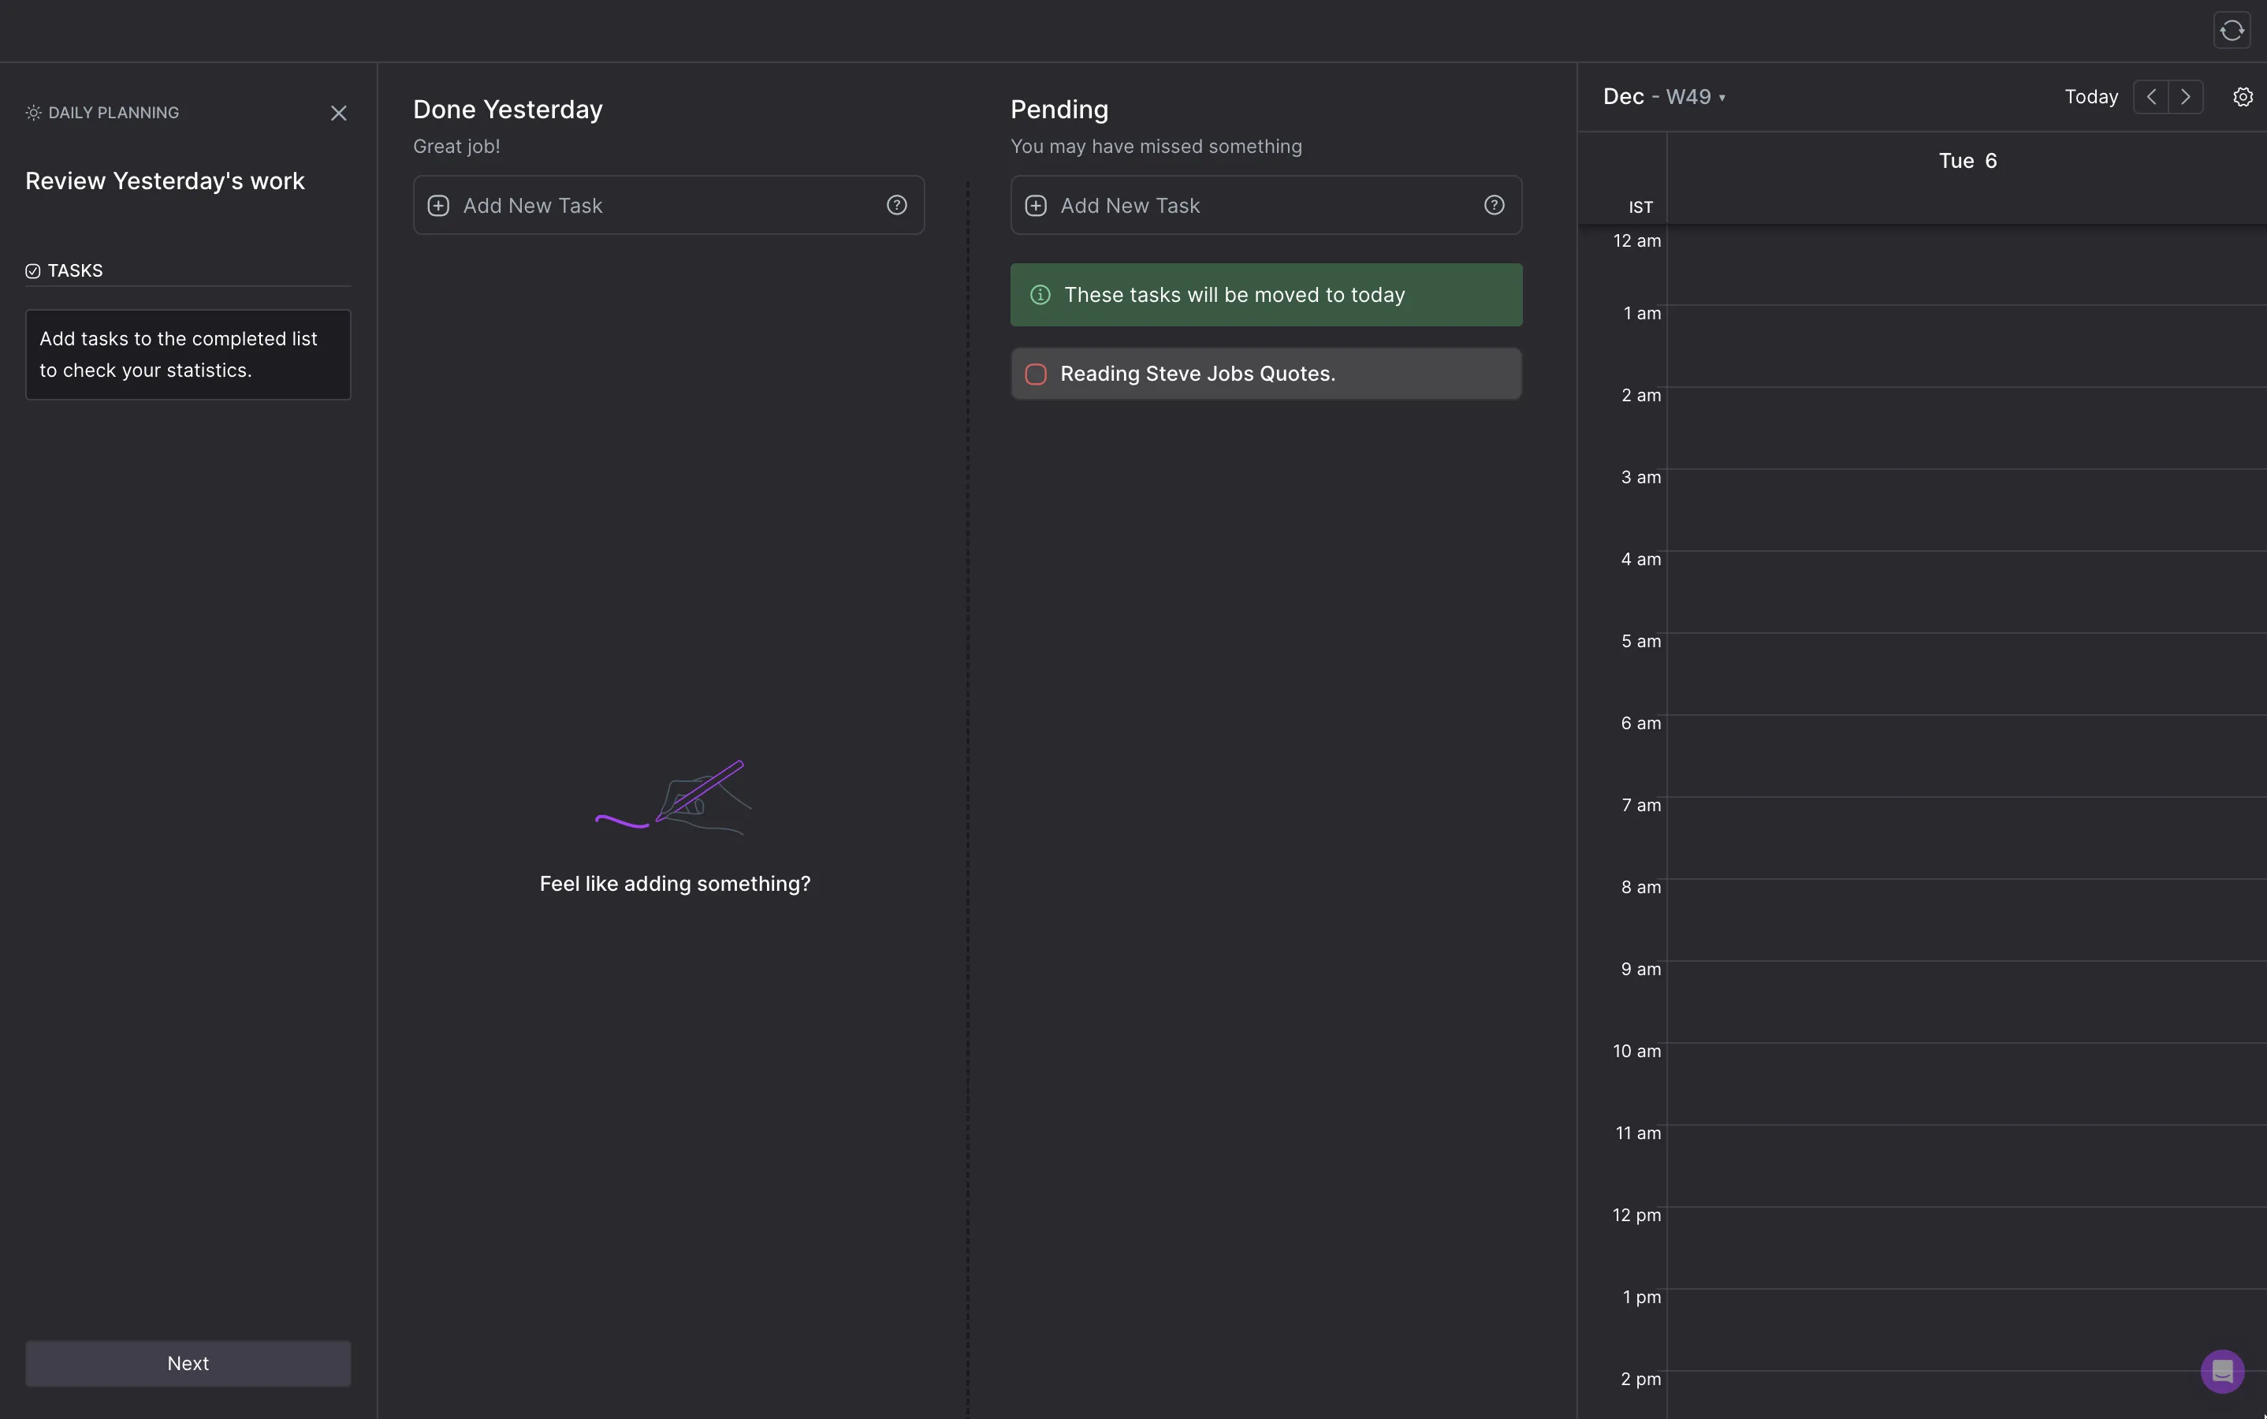This screenshot has width=2267, height=1419.
Task: Click plus icon in Pending add task
Action: [x=1036, y=206]
